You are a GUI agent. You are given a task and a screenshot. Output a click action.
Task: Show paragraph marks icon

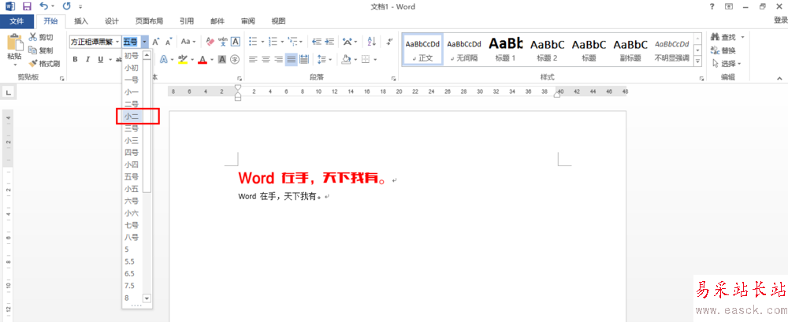click(389, 41)
